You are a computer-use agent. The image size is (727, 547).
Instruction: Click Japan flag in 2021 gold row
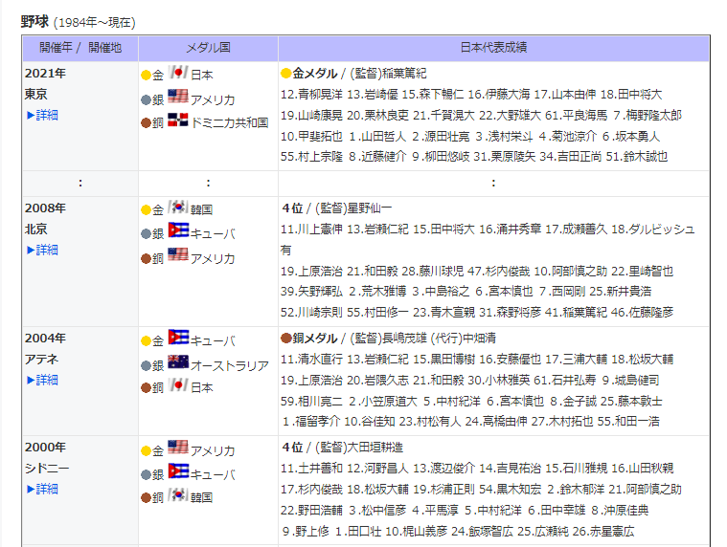tap(178, 72)
